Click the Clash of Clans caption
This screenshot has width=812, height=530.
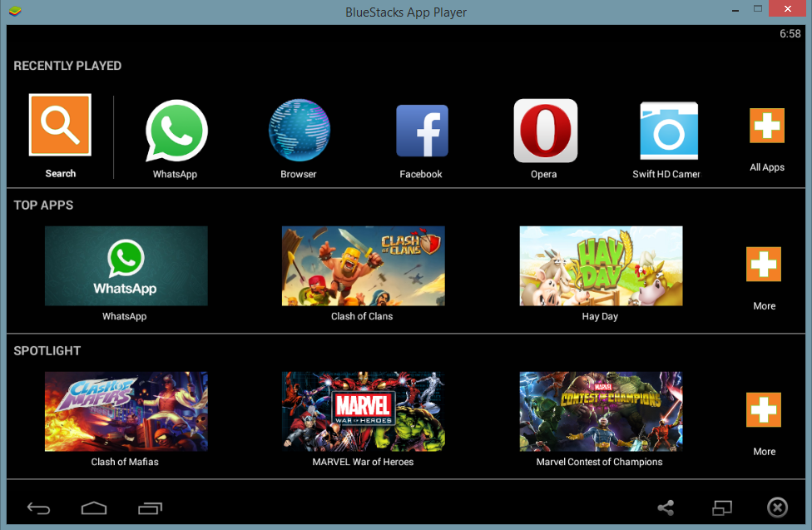point(362,316)
